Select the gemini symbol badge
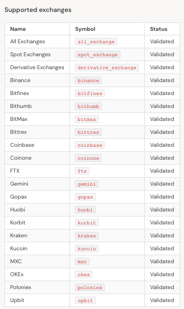The image size is (184, 309). (x=87, y=184)
